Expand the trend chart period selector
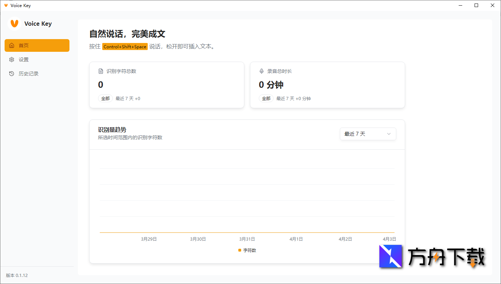 coord(368,134)
